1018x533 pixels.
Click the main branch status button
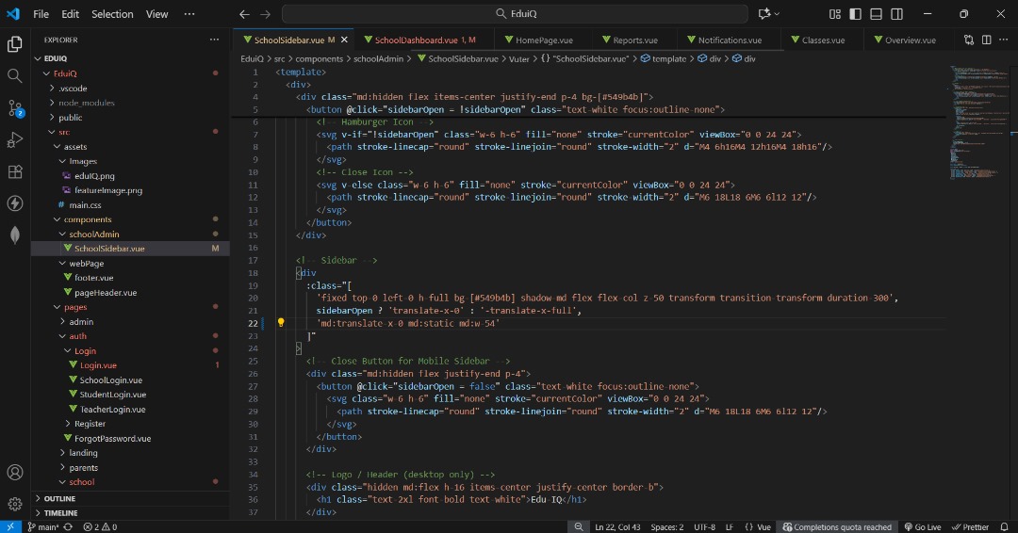[x=44, y=526]
